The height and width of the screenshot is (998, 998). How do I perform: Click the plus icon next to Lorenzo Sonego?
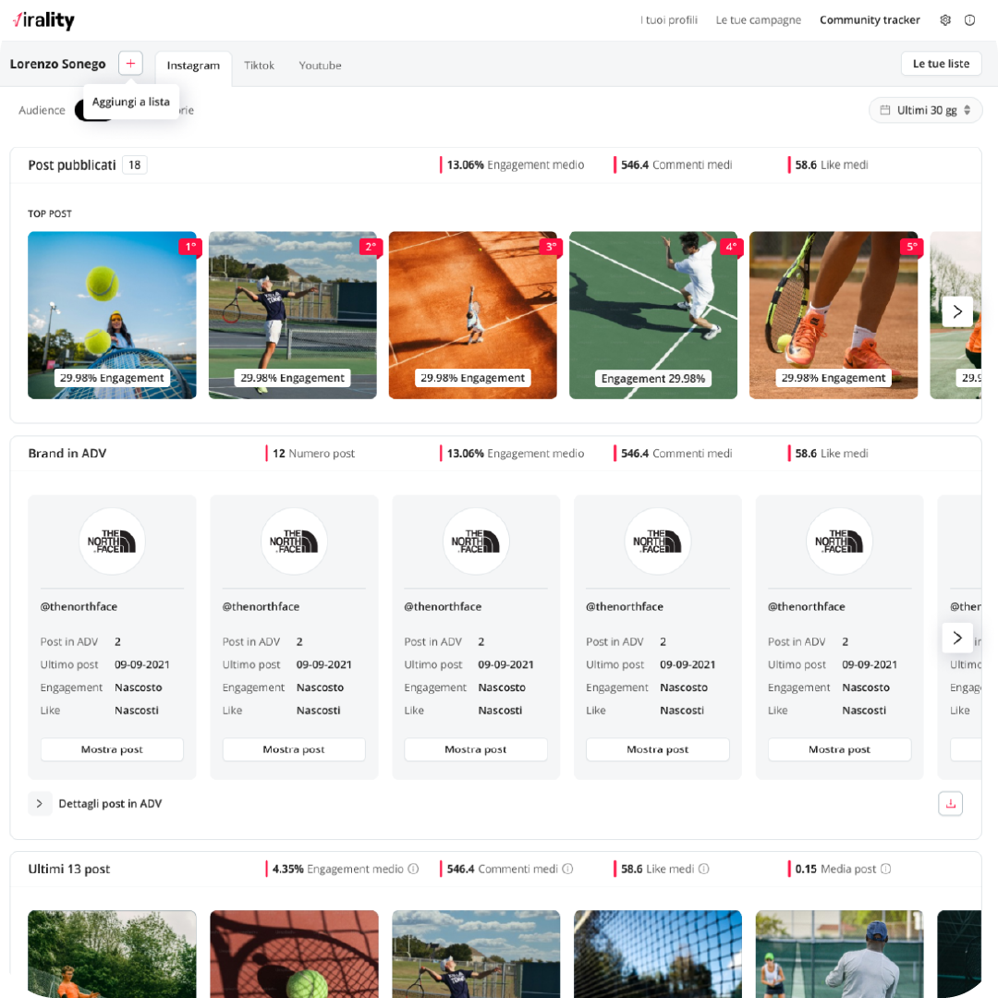(130, 63)
